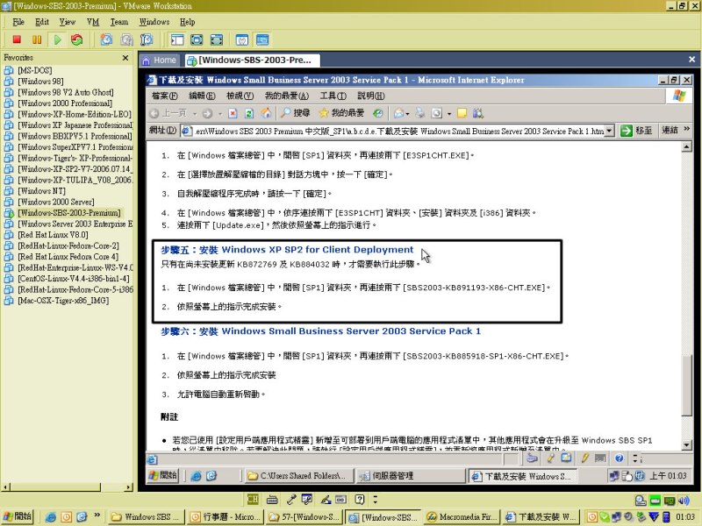The image size is (702, 526).
Task: Open the guest Start (開始) button
Action: [x=161, y=476]
